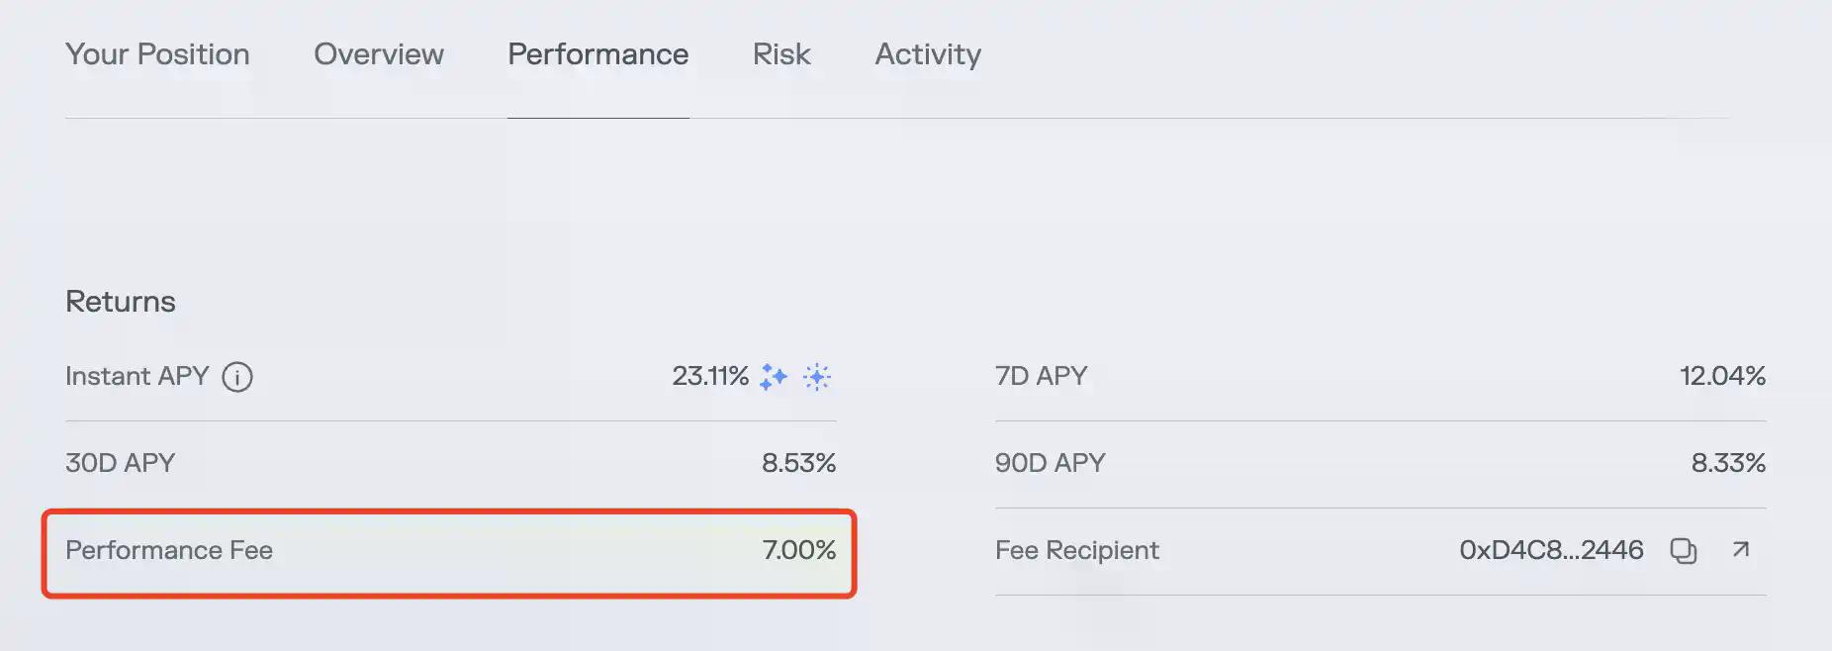Click the blue sparkle stars icon beside 23.11%
The height and width of the screenshot is (651, 1832).
pyautogui.click(x=774, y=377)
